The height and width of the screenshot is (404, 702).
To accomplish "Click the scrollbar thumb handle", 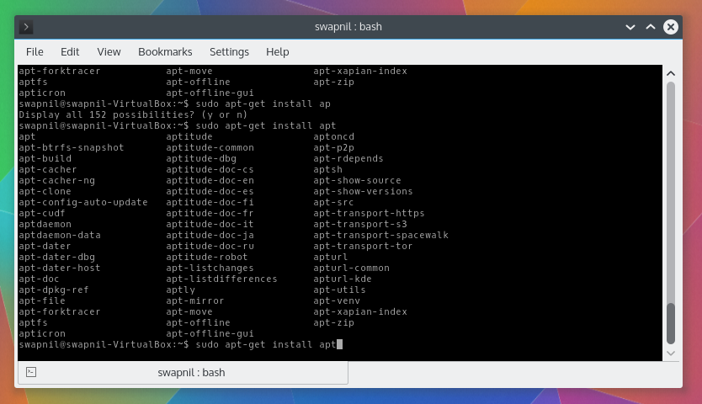I will tap(671, 323).
